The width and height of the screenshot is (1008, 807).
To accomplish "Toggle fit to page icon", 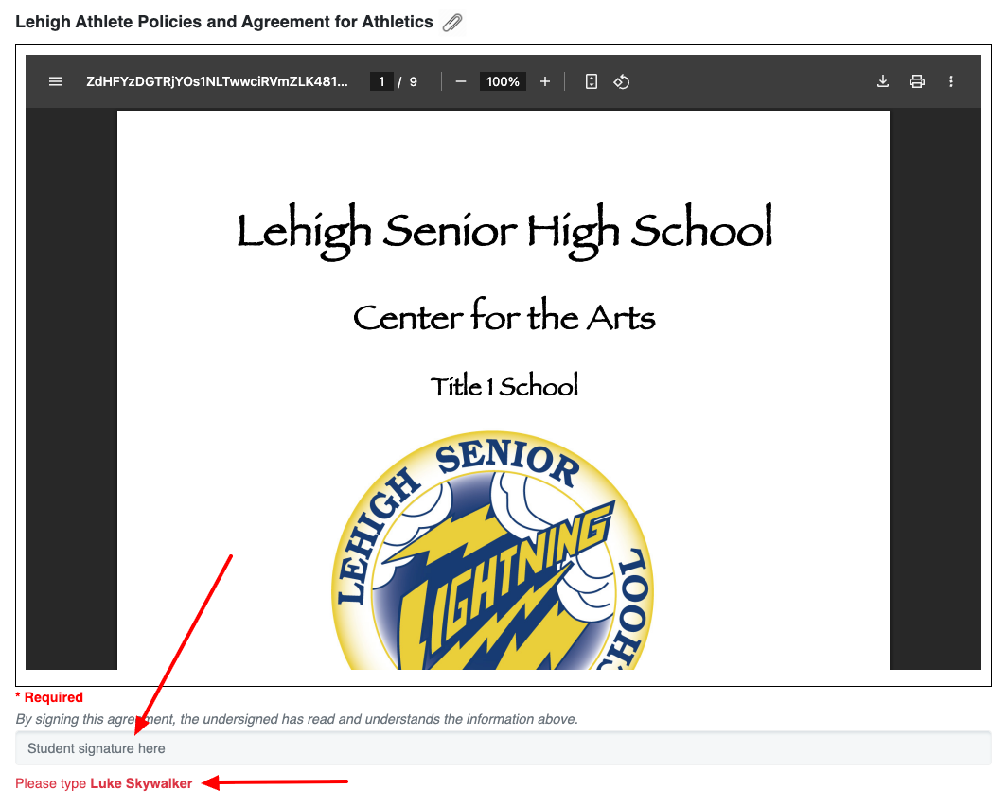I will pos(591,81).
